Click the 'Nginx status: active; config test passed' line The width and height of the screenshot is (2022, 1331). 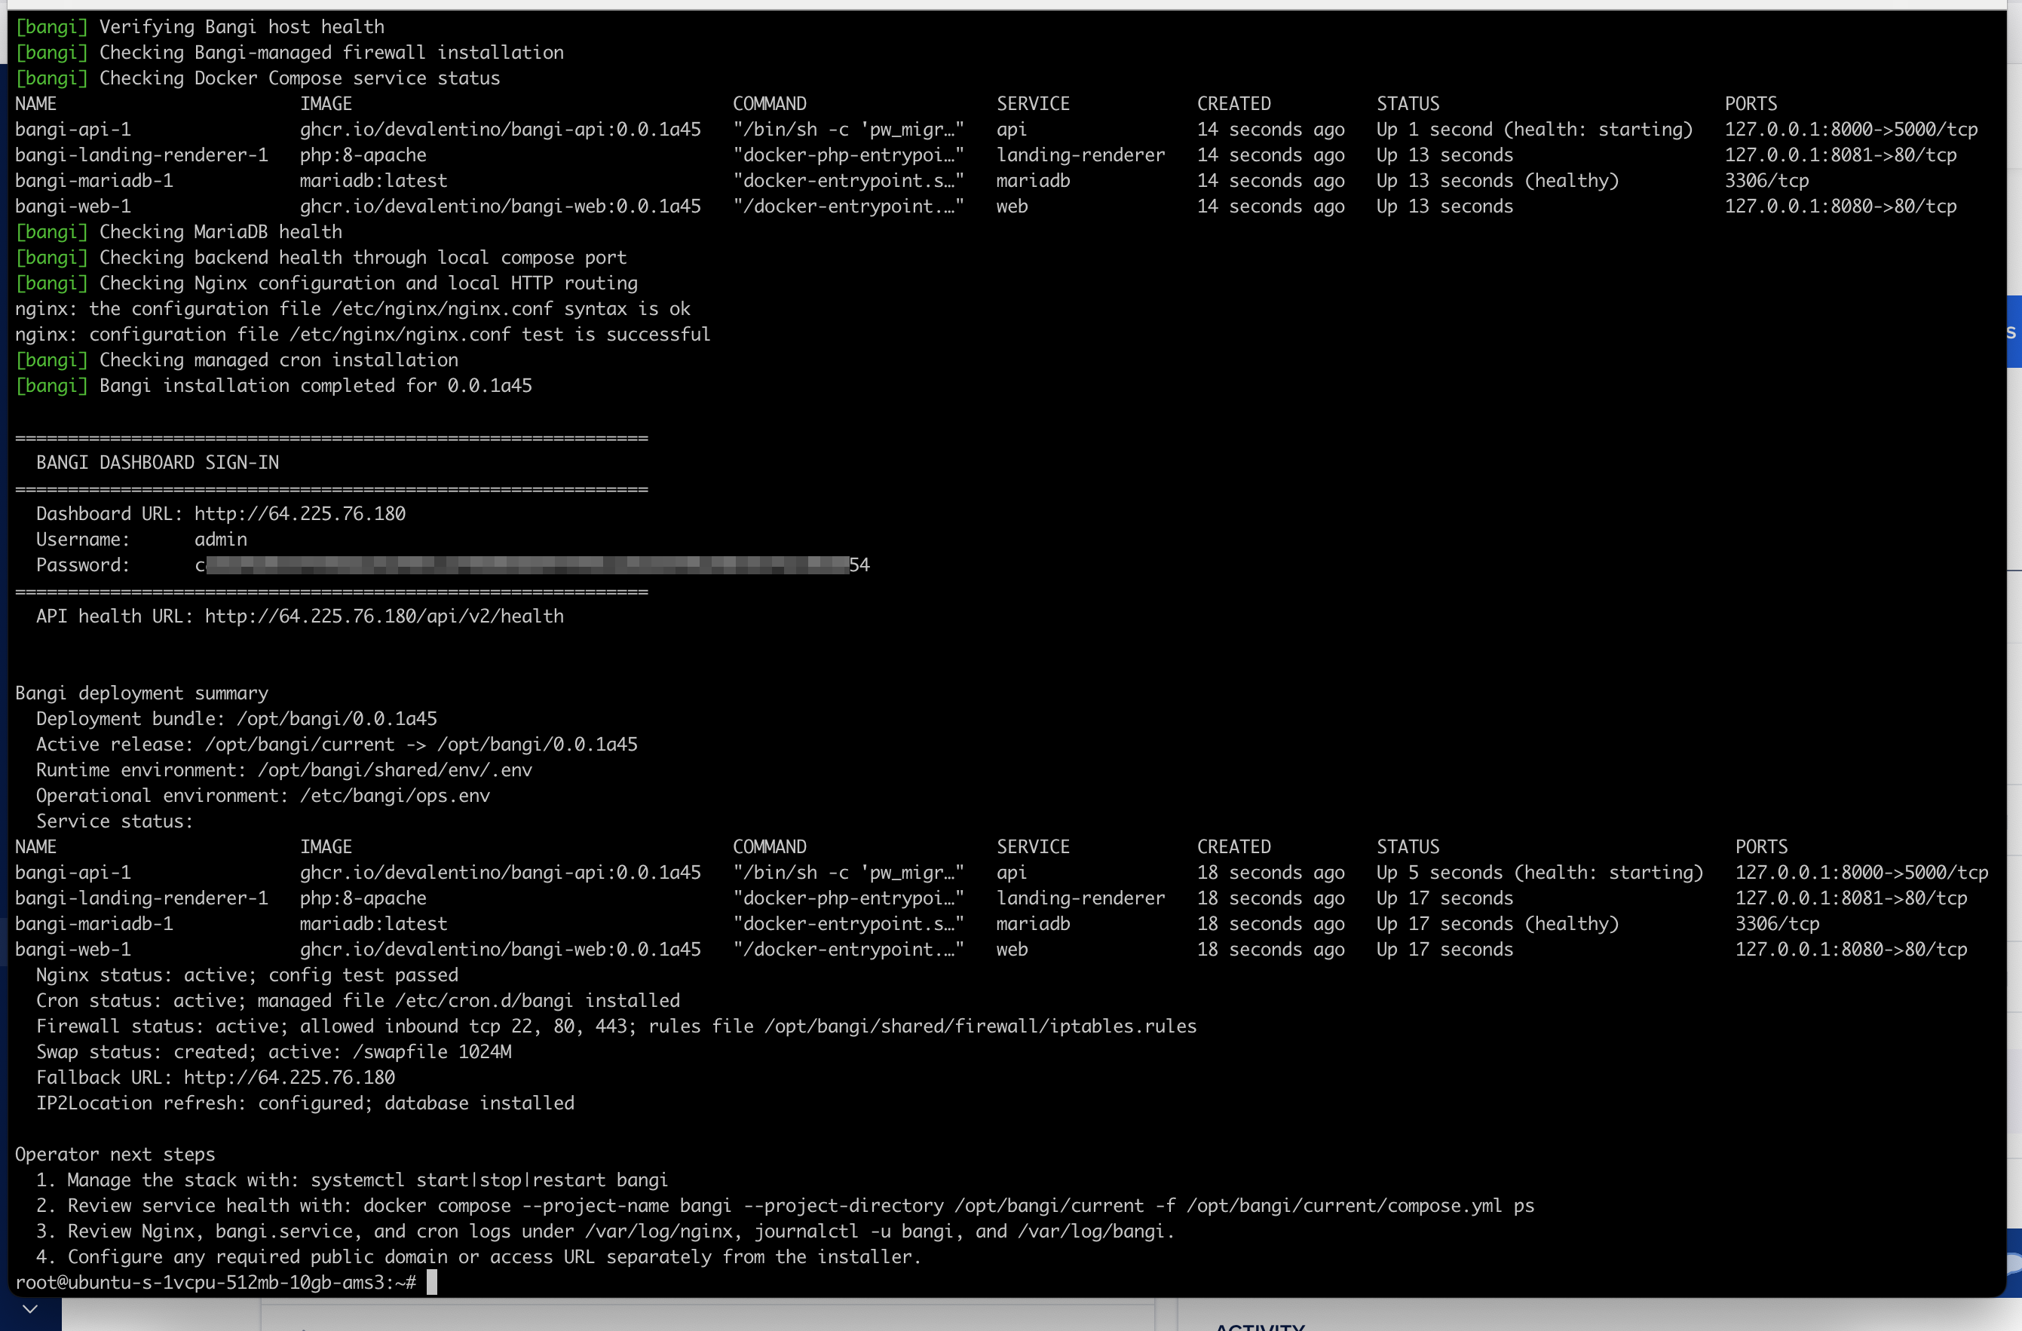pyautogui.click(x=247, y=975)
